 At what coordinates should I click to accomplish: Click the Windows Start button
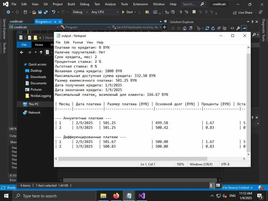[x=6, y=196]
